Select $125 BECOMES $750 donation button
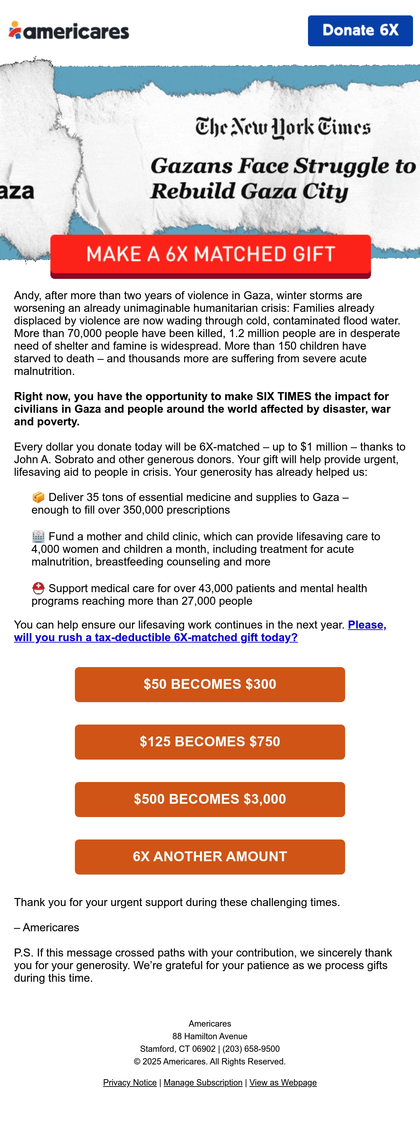Image resolution: width=420 pixels, height=1131 pixels. (x=210, y=741)
